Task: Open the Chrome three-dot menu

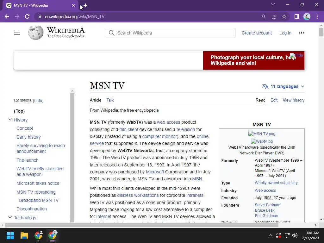Action: (317, 16)
